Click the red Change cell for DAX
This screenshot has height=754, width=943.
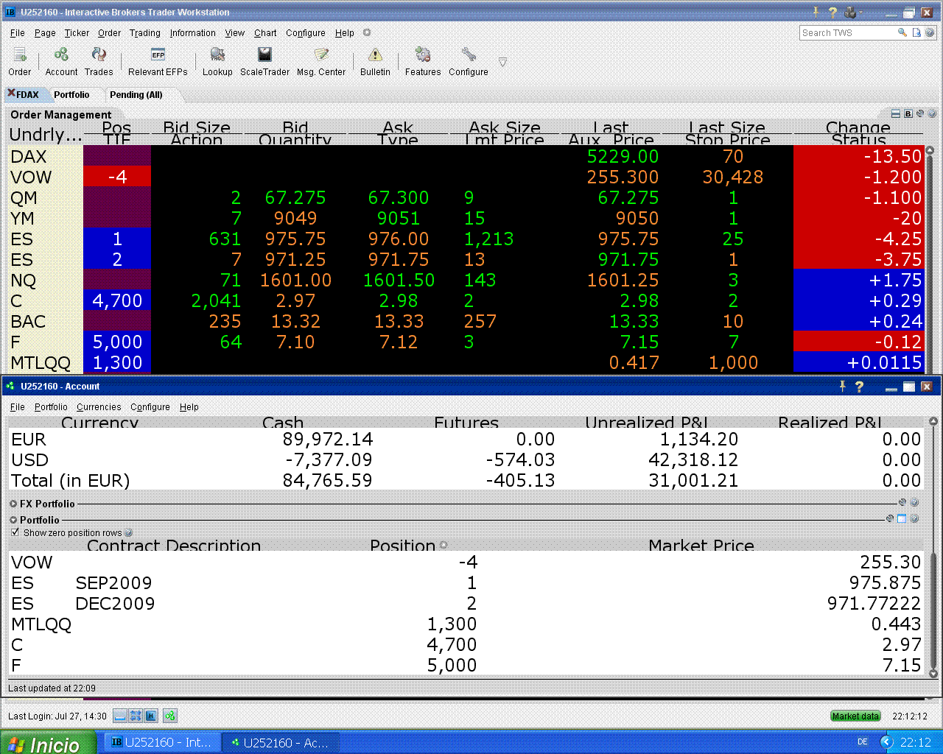click(858, 156)
